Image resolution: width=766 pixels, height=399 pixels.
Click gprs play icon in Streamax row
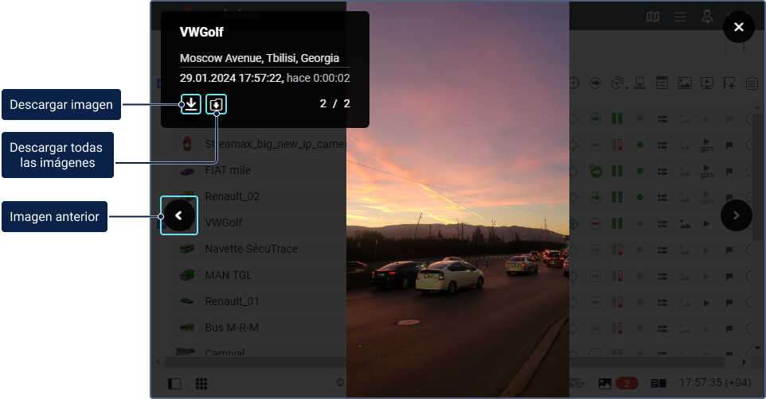(707, 145)
